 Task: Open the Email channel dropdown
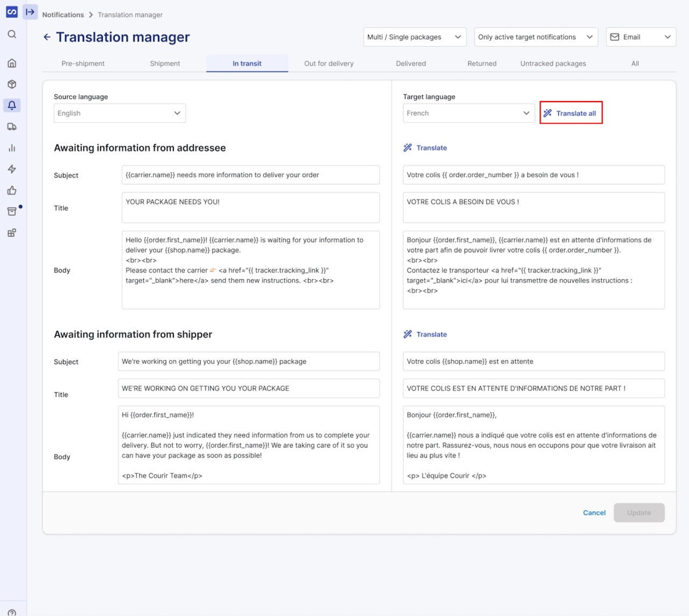tap(641, 37)
